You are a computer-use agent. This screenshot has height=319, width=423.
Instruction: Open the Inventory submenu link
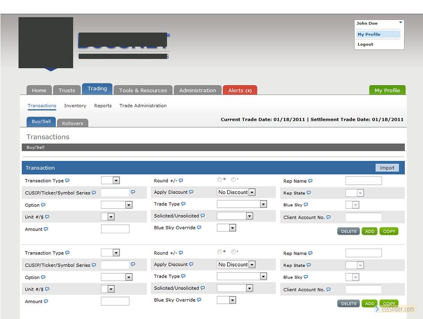pos(75,106)
